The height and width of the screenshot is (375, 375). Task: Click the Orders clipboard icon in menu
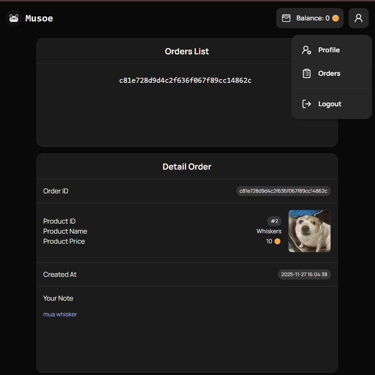coord(306,73)
